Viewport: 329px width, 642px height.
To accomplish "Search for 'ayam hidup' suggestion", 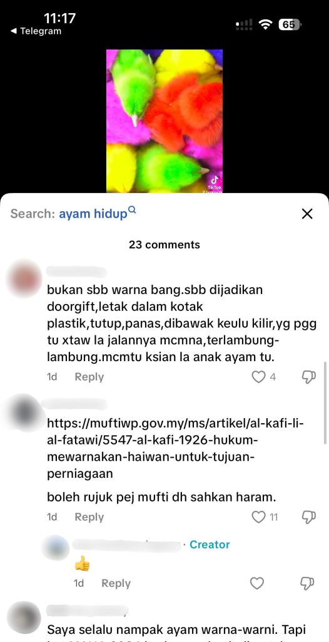I will 93,214.
